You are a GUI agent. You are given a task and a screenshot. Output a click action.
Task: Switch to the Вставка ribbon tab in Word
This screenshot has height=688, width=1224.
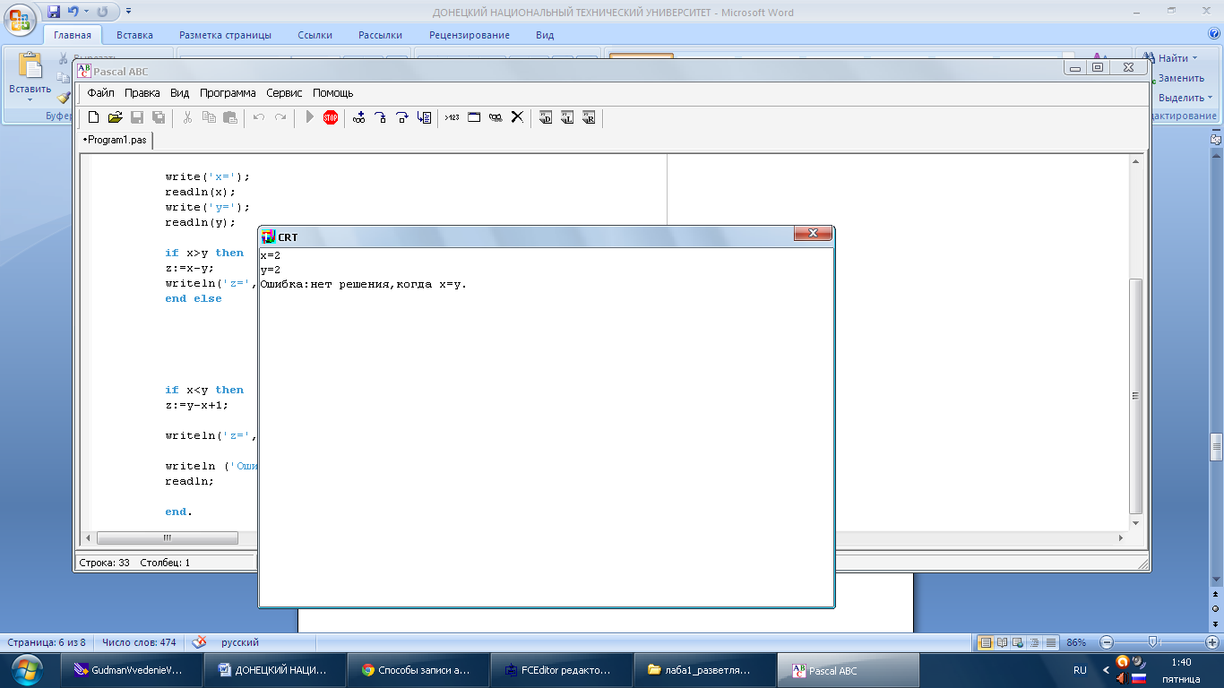coord(134,35)
